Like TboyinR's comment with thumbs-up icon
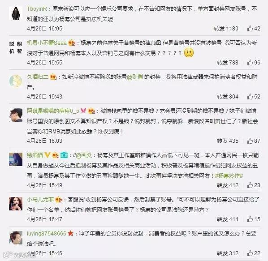268x261 pixels. [x=250, y=28]
